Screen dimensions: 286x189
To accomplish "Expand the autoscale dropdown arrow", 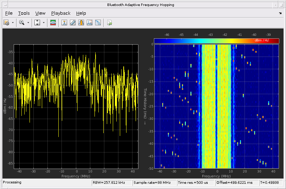I will 44,22.
